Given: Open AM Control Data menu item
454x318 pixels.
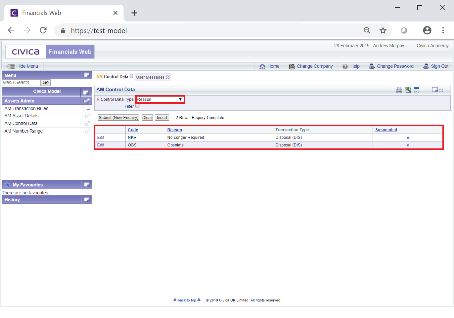Looking at the screenshot, I should click(x=21, y=123).
